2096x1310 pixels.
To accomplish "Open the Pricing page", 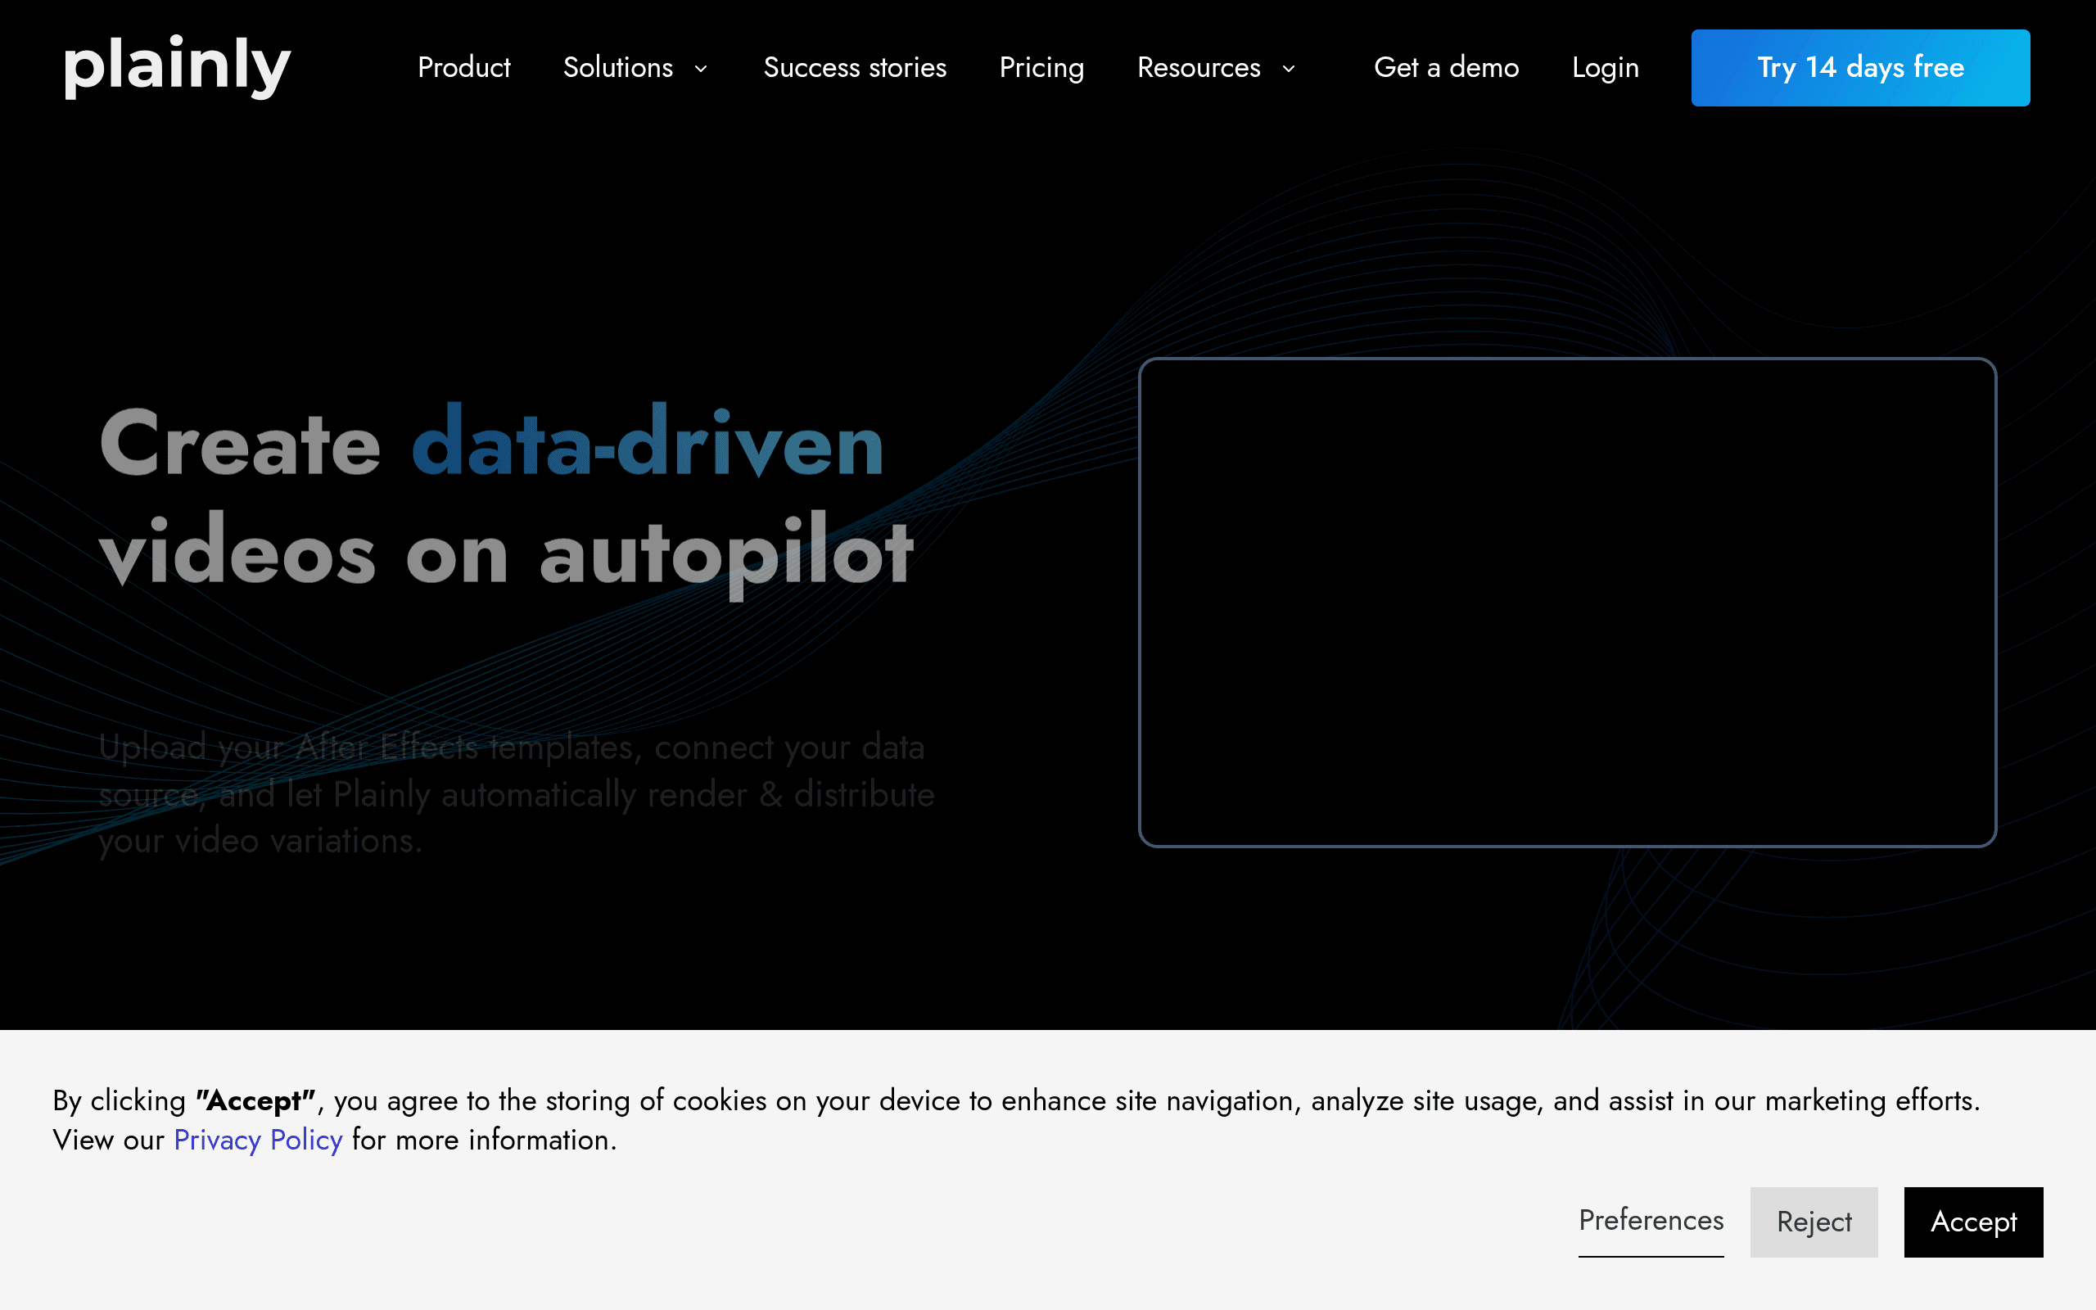I will tap(1041, 68).
